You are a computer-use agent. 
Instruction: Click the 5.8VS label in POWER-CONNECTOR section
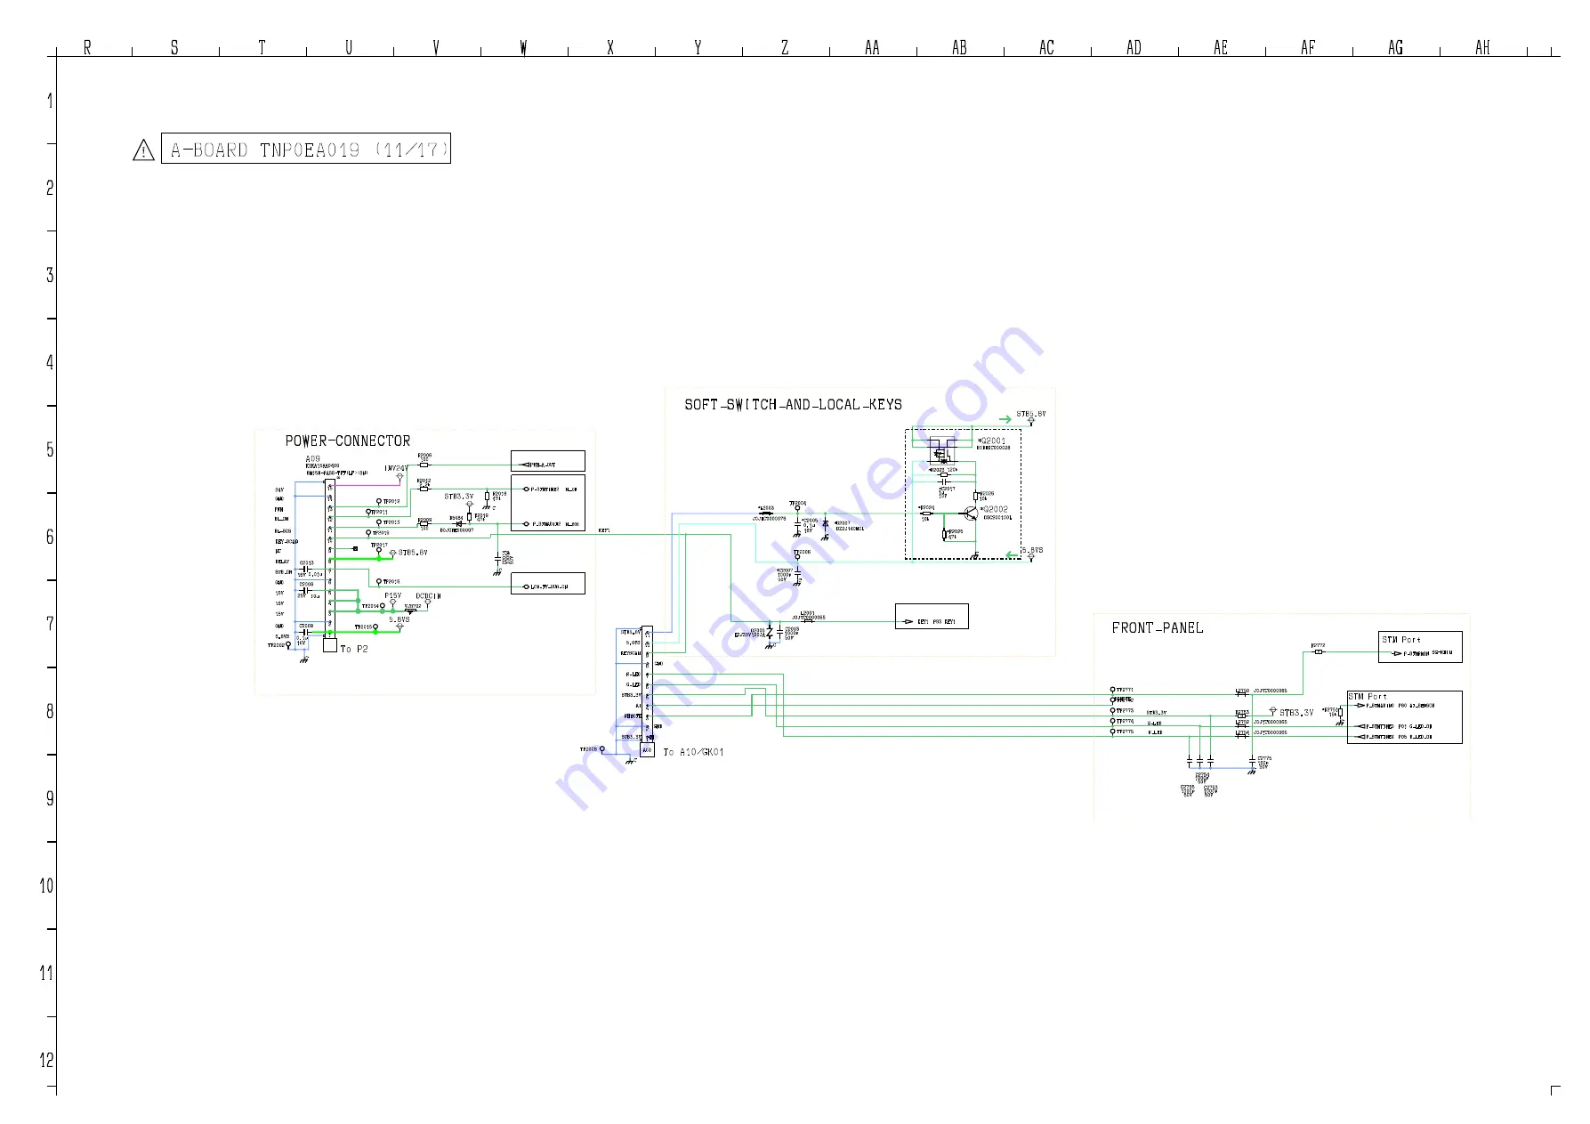400,619
